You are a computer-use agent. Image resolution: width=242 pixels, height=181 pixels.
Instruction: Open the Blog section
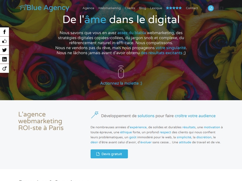tap(143, 8)
